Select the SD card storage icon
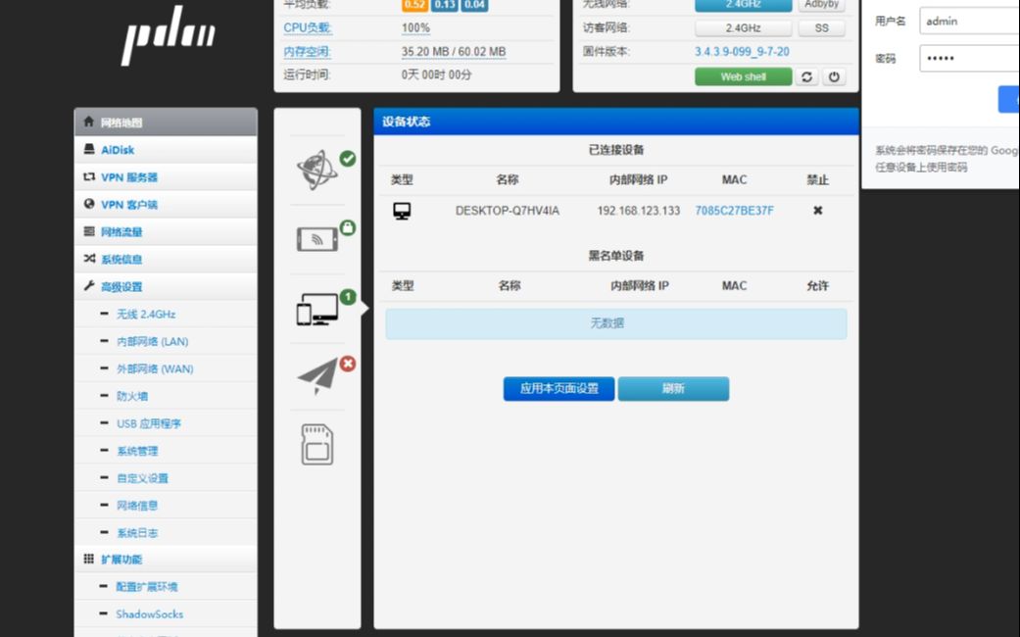 [316, 446]
